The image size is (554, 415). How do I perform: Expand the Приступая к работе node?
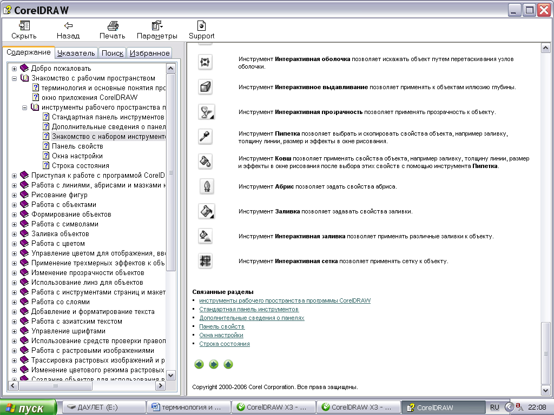(x=14, y=176)
